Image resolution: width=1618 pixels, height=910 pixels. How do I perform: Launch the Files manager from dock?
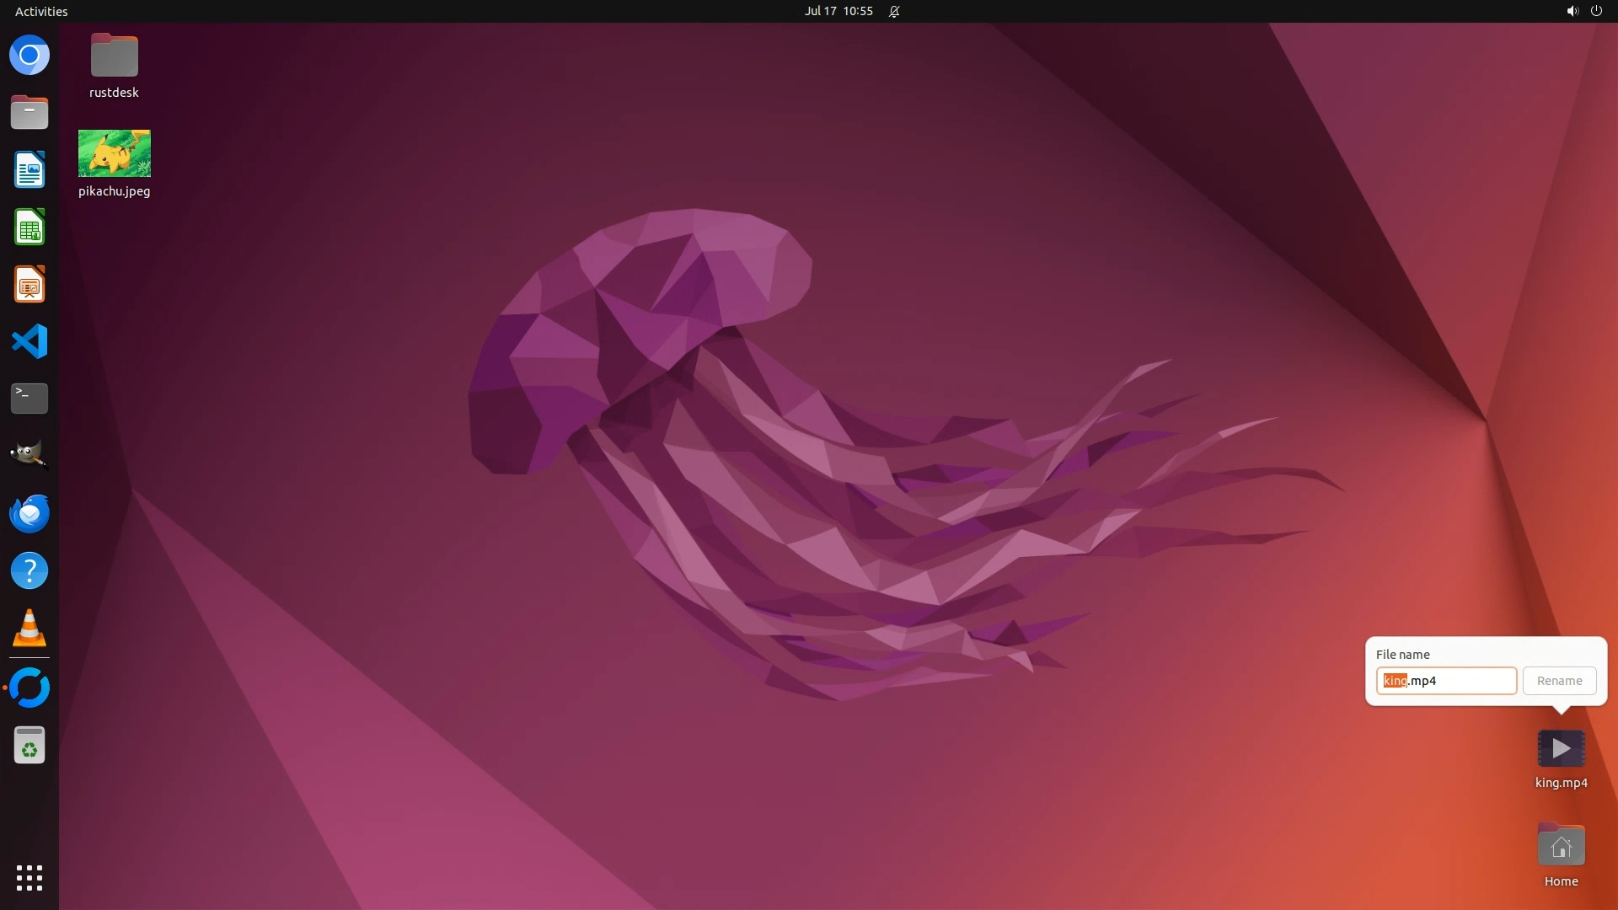29,112
